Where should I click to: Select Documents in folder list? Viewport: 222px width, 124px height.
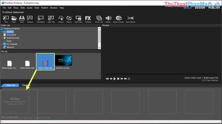pyautogui.click(x=11, y=35)
